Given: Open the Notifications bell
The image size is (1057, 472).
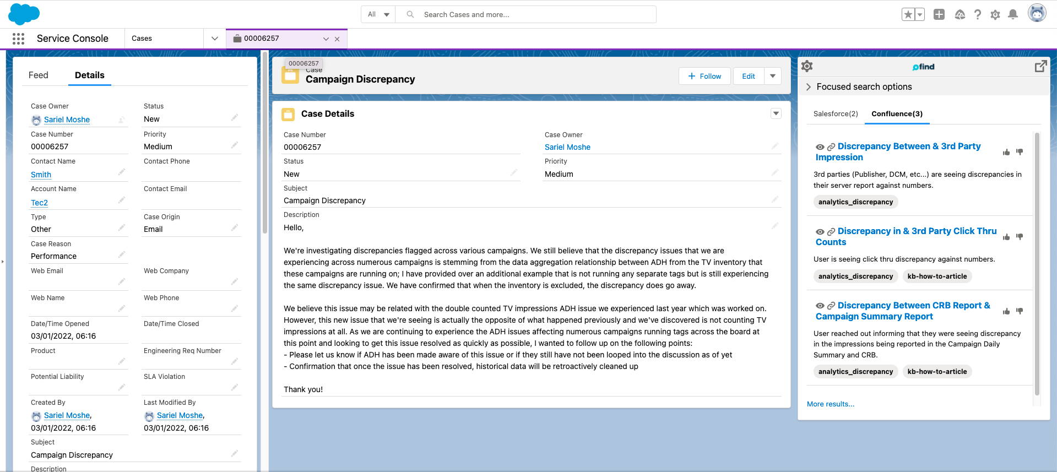Looking at the screenshot, I should [1013, 15].
